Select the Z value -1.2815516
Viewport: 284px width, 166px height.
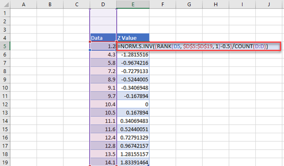pyautogui.click(x=133, y=55)
